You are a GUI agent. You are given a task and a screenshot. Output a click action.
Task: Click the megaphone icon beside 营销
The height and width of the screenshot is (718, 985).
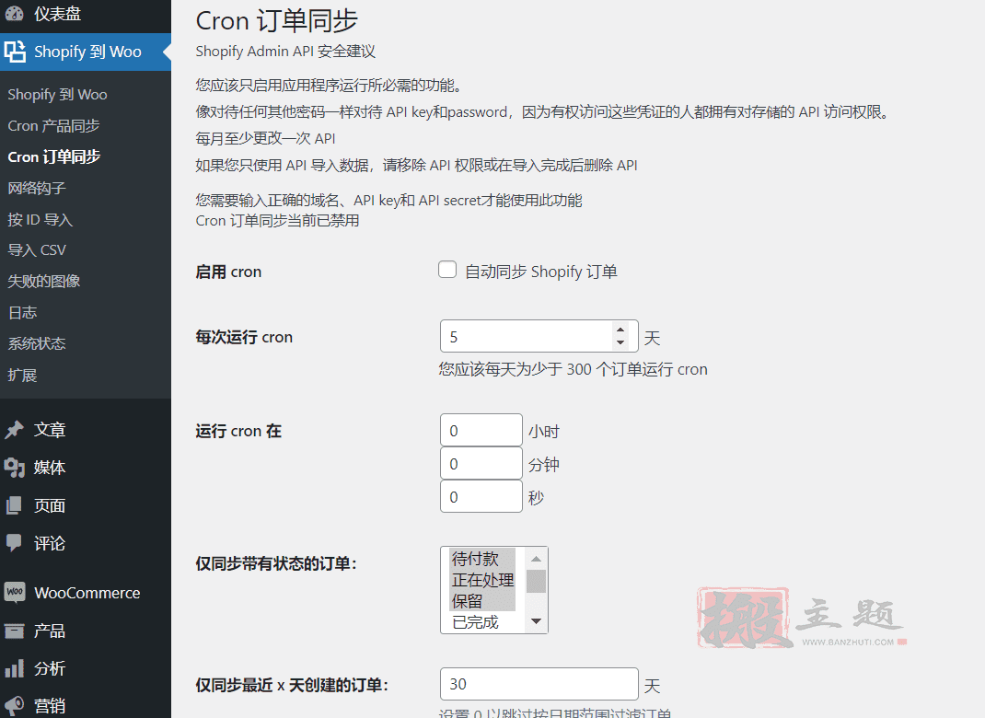point(15,705)
